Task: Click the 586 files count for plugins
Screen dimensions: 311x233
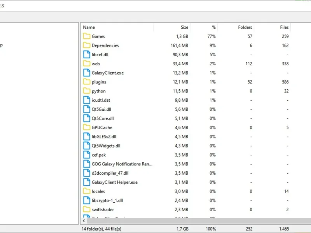Action: pos(285,82)
